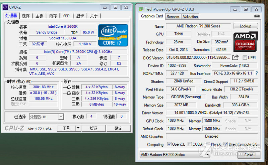
Task: Click the 总线速度 value 100.05 MHz
Action: pos(43,99)
